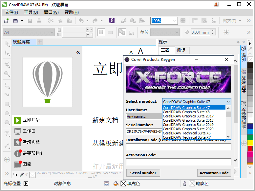The width and height of the screenshot is (255, 191).
Task: Open 工作区 in welcome sidebar
Action: click(47, 131)
